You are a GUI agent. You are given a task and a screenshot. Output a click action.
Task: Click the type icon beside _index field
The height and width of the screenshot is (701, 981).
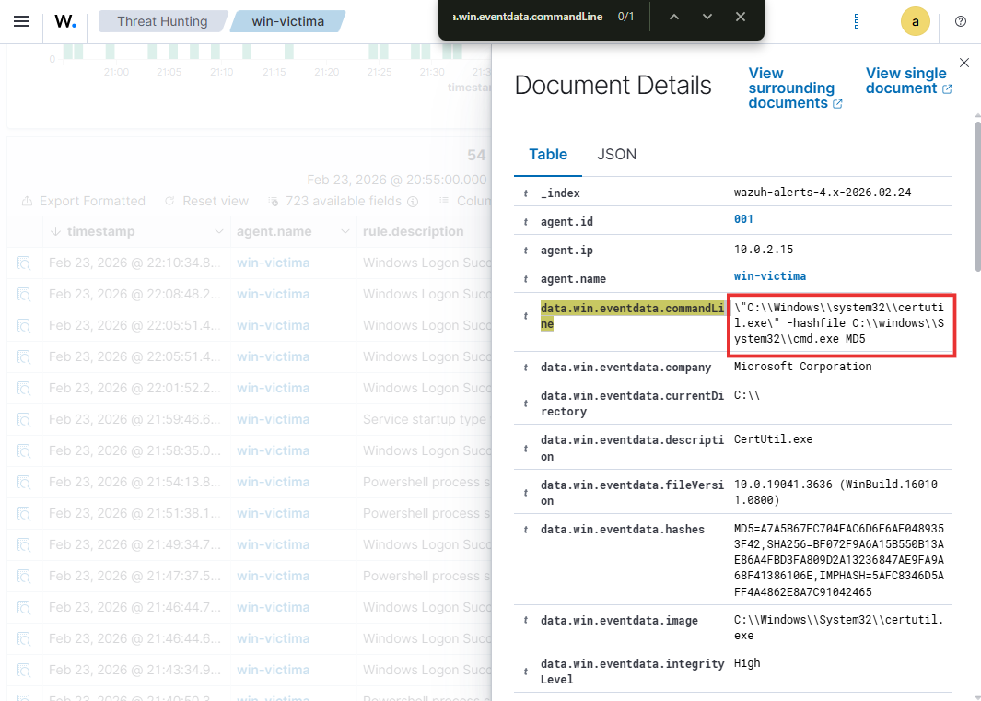[526, 193]
